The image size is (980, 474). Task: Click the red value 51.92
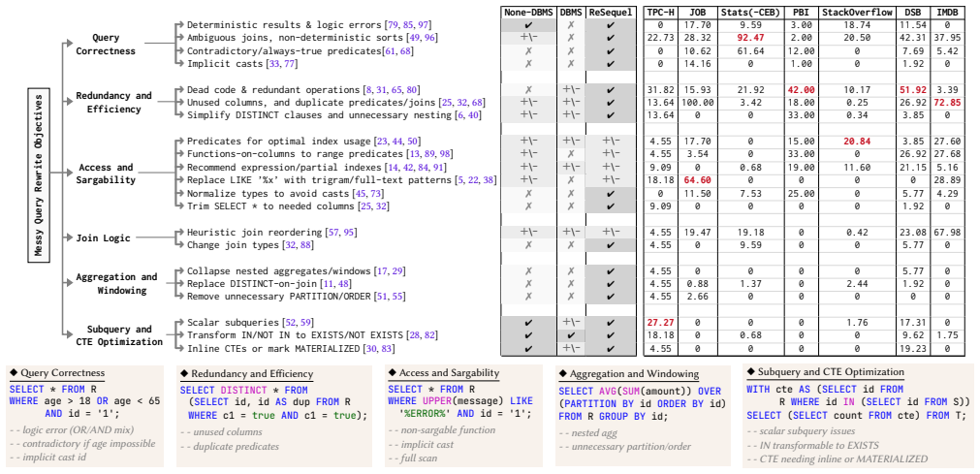click(x=913, y=89)
